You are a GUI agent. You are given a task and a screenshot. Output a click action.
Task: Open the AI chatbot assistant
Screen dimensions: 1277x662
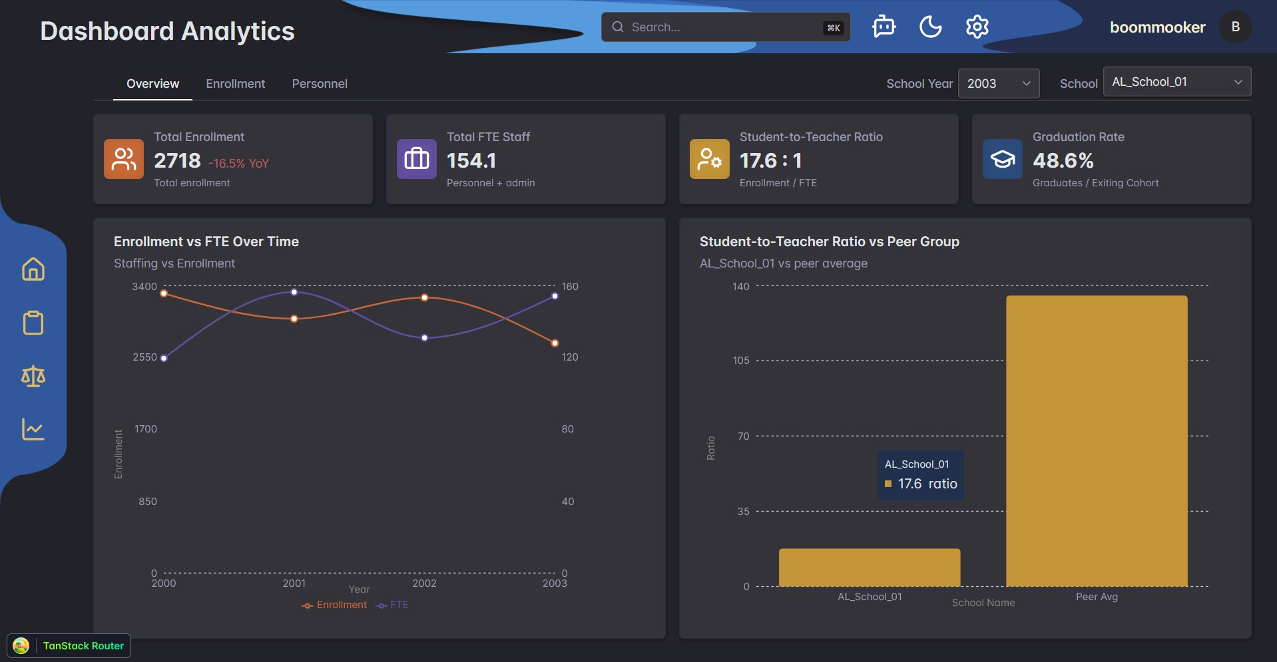pos(884,27)
